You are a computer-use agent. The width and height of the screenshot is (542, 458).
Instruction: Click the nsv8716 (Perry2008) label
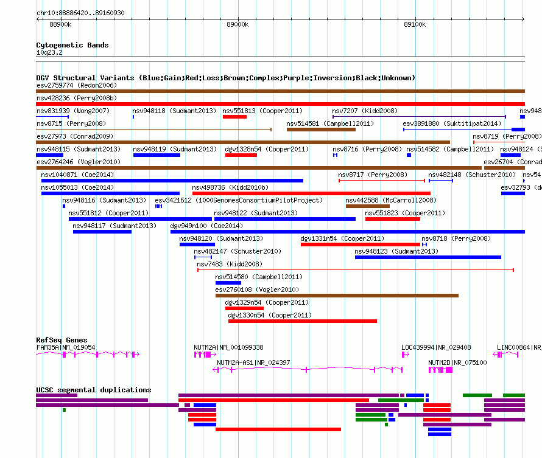point(367,149)
